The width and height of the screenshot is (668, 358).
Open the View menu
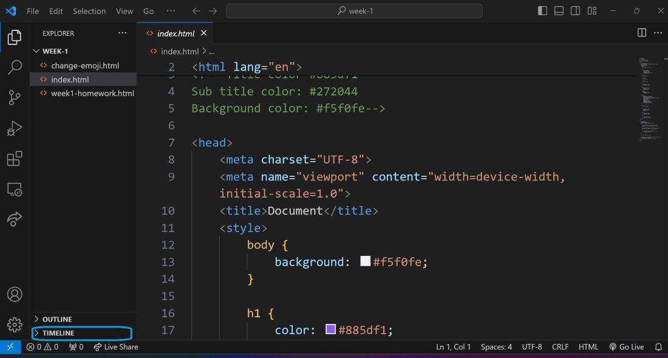124,11
